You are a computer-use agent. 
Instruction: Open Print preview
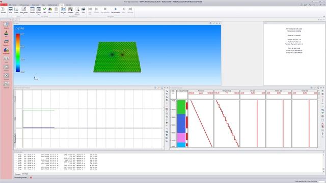(77, 11)
